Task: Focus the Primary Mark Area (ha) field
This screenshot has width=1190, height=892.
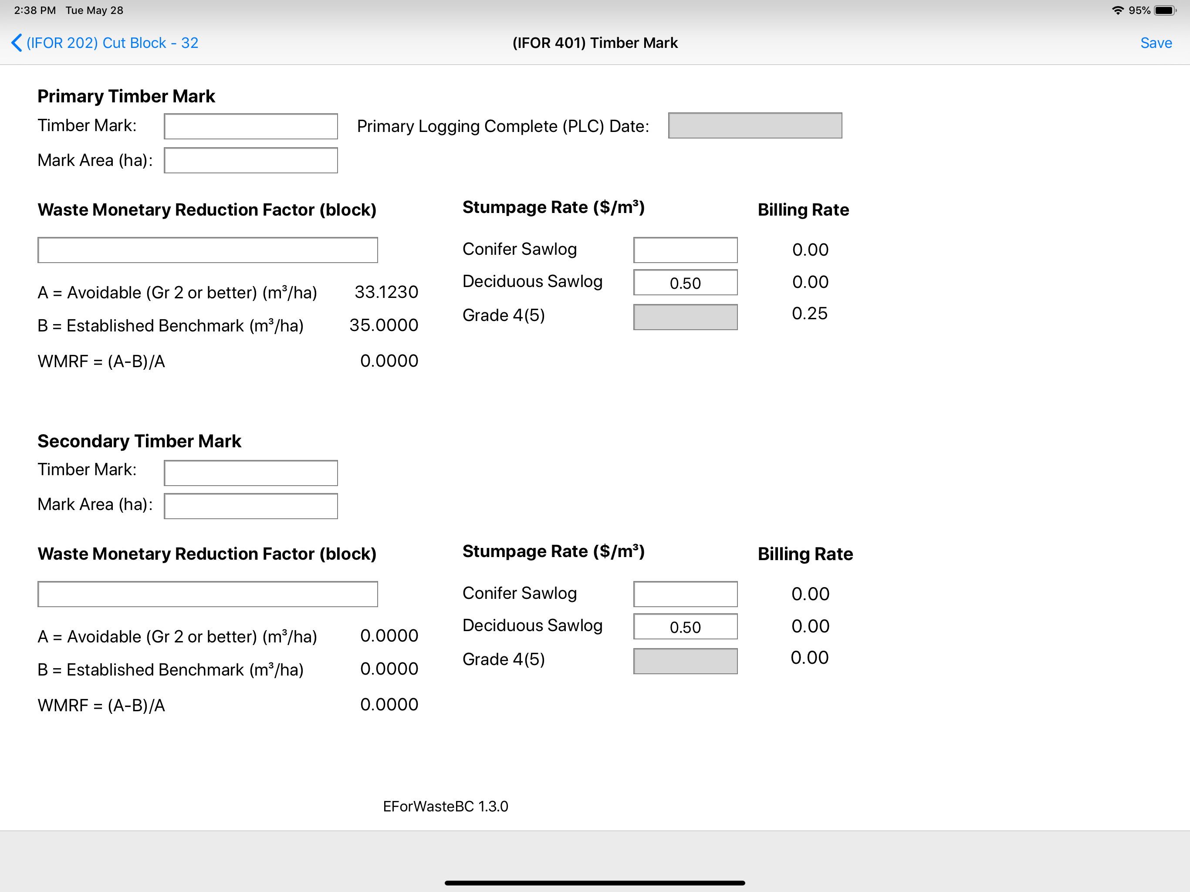Action: [x=251, y=160]
